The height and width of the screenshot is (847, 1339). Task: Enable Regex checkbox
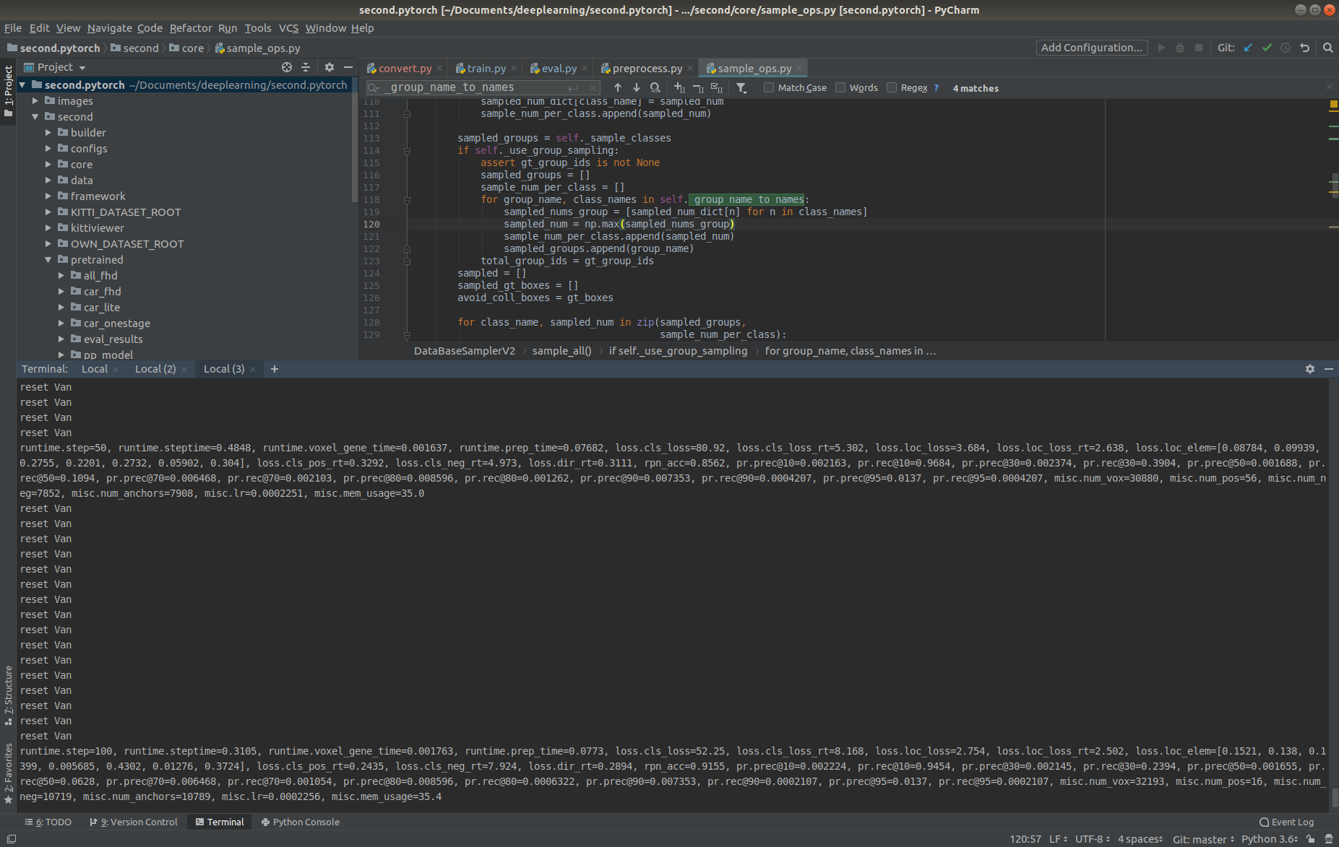pyautogui.click(x=892, y=87)
